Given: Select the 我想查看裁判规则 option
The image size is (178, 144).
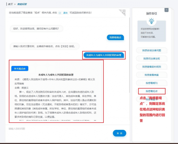Looking at the screenshot, I should [x=151, y=67].
